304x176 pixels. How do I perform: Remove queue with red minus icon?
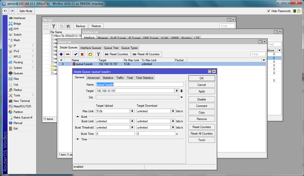[68, 54]
